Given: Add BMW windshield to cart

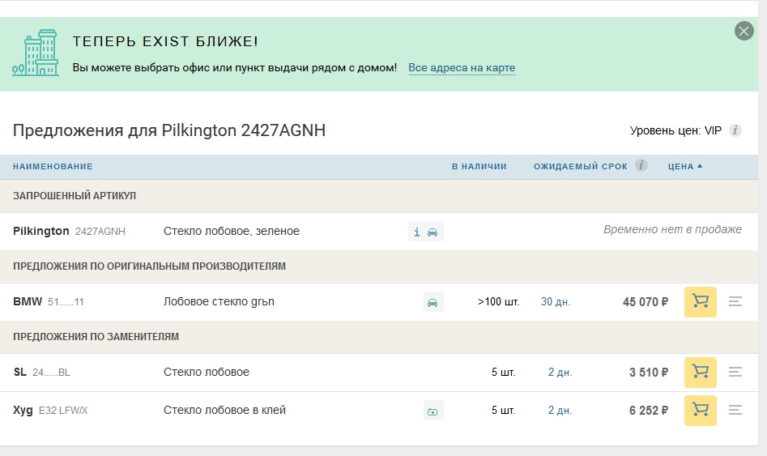Looking at the screenshot, I should click(x=700, y=302).
